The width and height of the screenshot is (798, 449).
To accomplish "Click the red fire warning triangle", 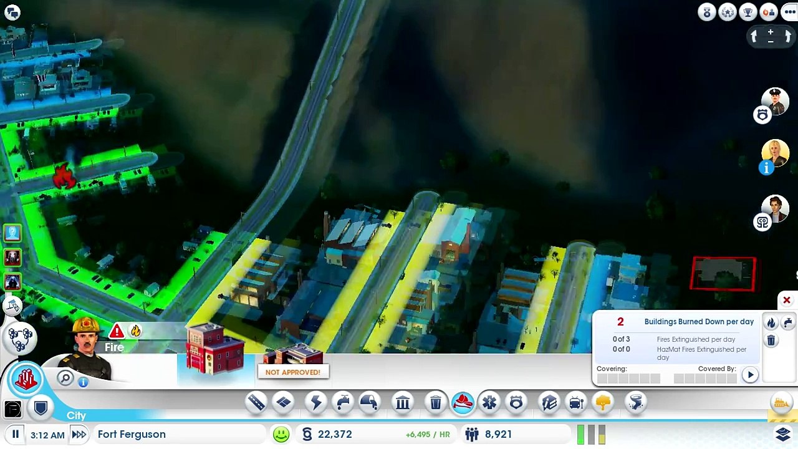I will pos(117,331).
